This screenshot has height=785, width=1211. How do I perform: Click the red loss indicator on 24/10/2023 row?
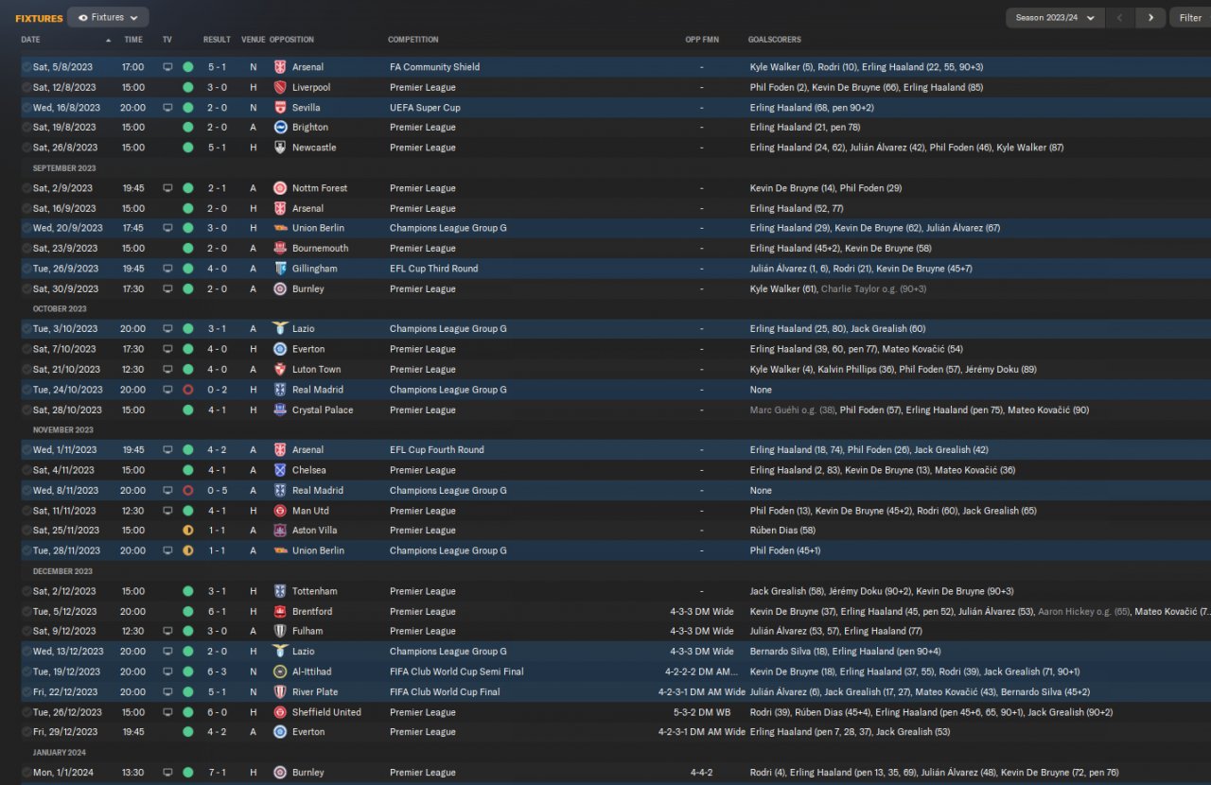tap(188, 390)
